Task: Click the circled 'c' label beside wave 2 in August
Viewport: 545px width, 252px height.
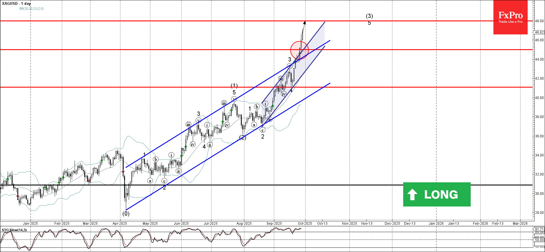Action: [x=263, y=130]
